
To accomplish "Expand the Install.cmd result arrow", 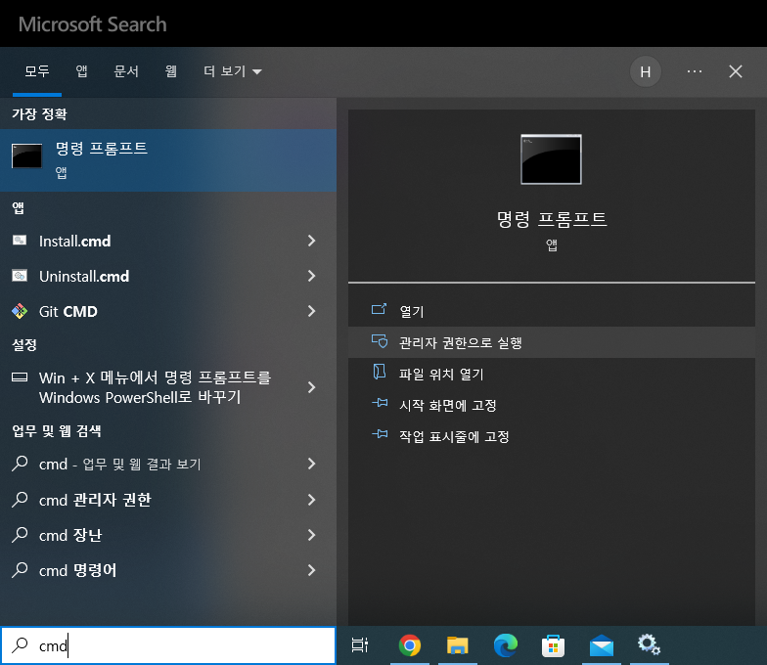I will [x=311, y=241].
